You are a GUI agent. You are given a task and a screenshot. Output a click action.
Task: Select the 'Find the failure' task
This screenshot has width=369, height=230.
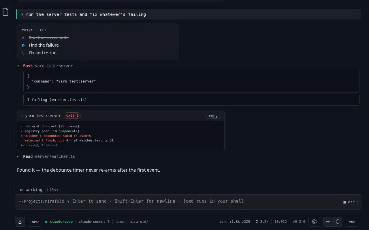[x=44, y=45]
